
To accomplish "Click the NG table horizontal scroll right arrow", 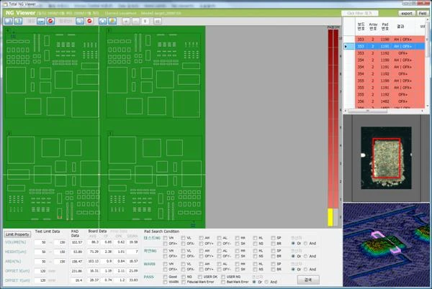I will pos(423,111).
